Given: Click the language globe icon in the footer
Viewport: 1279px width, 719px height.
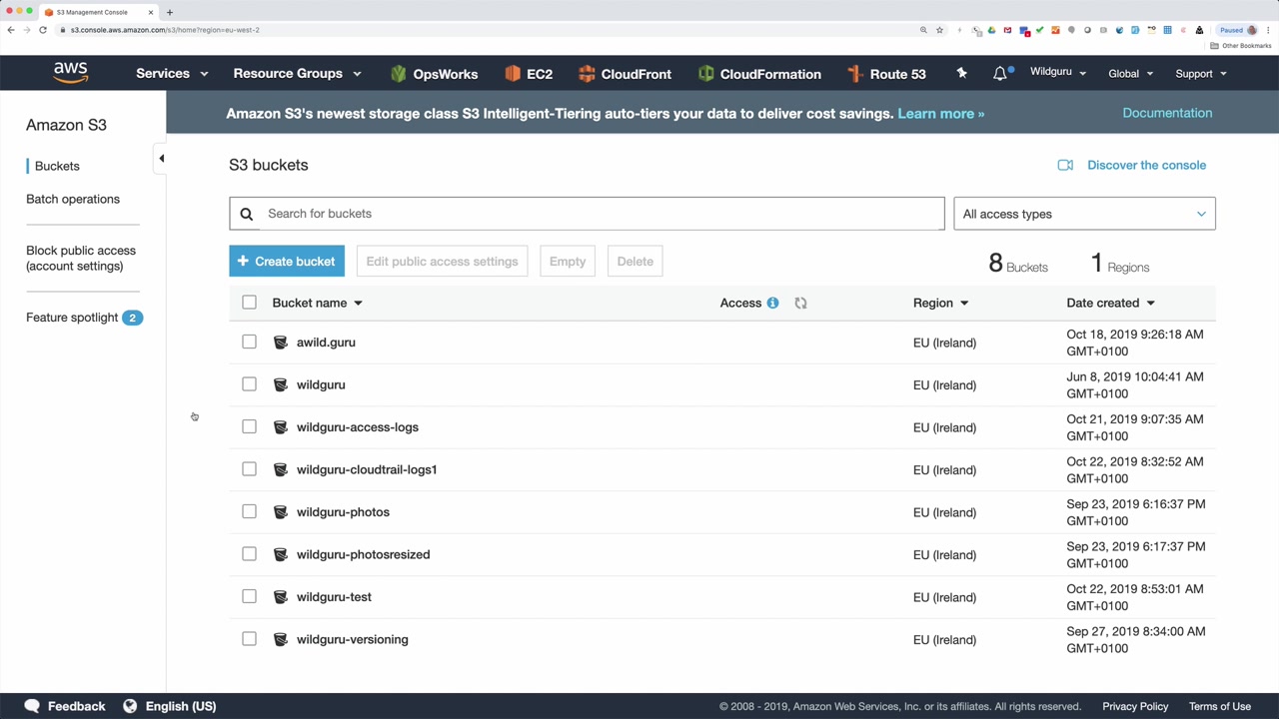Looking at the screenshot, I should pos(130,706).
